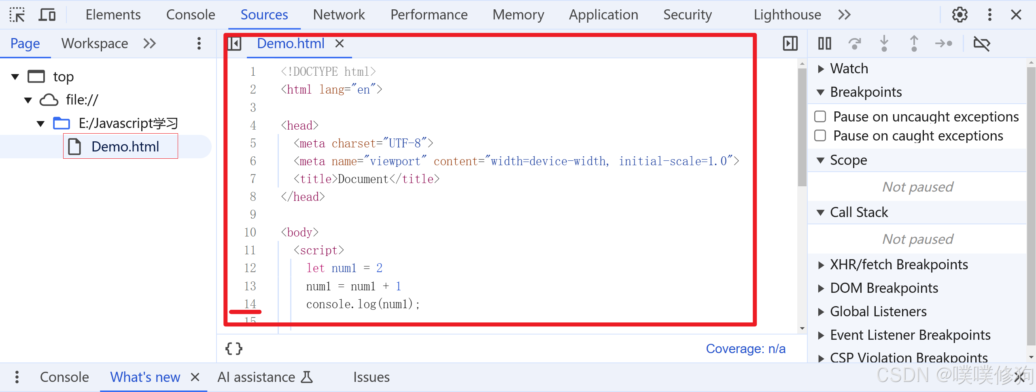
Task: Enable Pause on caught exceptions
Action: pos(820,136)
